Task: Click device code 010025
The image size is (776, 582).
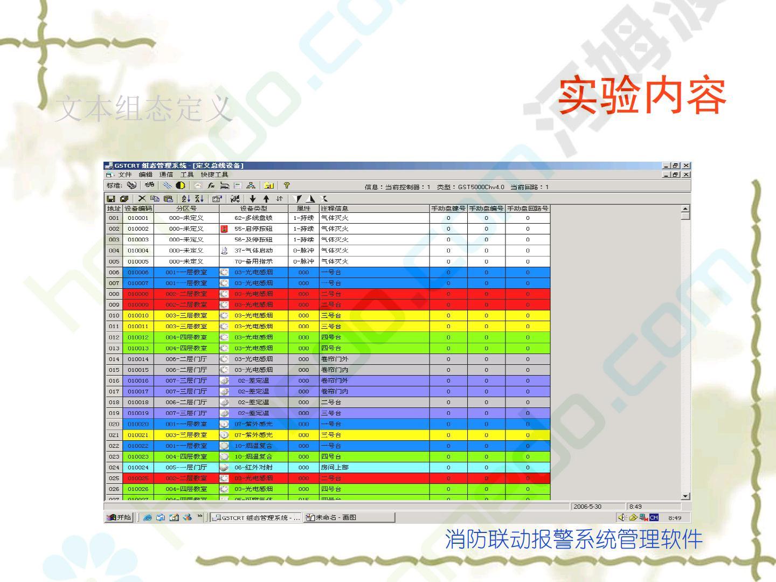Action: point(138,478)
